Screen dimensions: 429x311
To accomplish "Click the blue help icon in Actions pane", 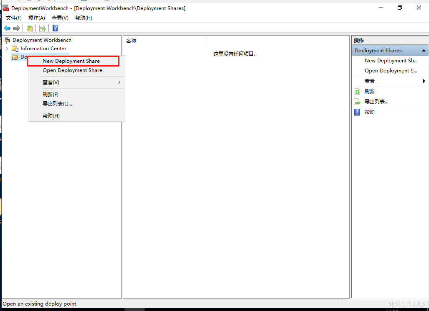I will click(x=357, y=112).
